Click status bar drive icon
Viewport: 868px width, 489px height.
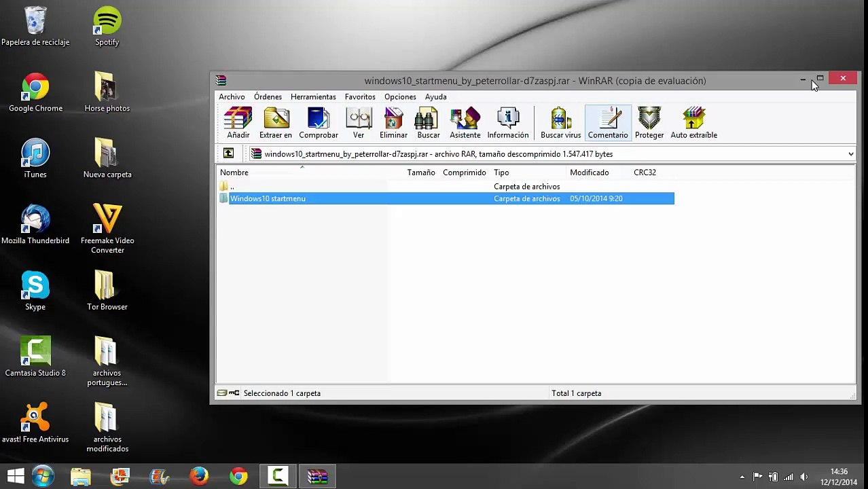pyautogui.click(x=221, y=393)
